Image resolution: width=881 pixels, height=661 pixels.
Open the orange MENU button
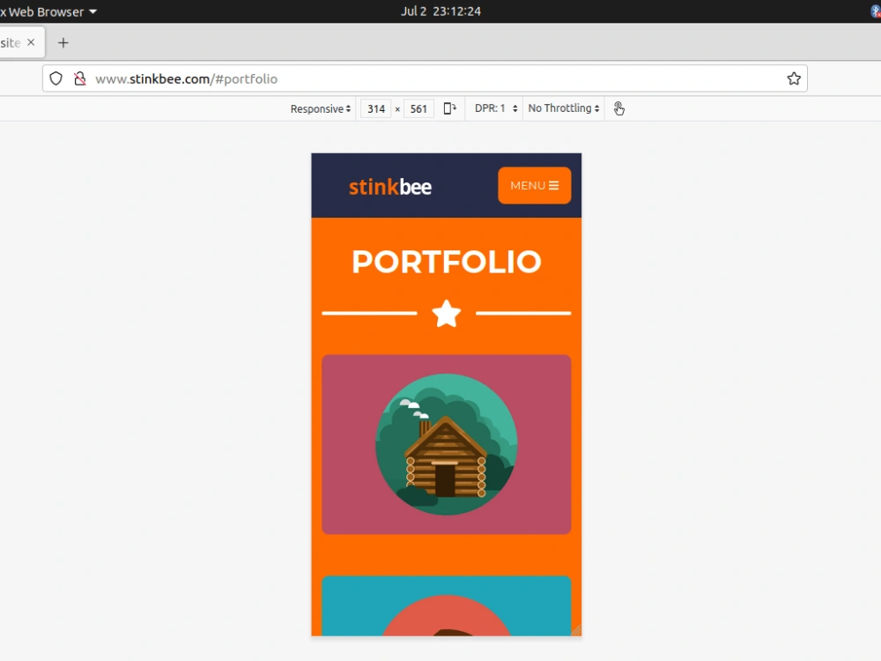point(535,185)
